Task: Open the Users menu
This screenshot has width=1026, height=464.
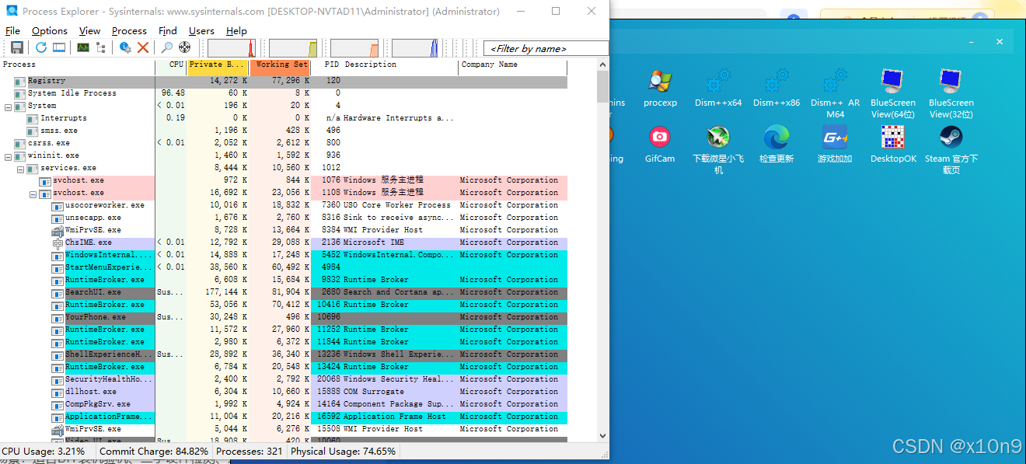Action: click(x=201, y=31)
